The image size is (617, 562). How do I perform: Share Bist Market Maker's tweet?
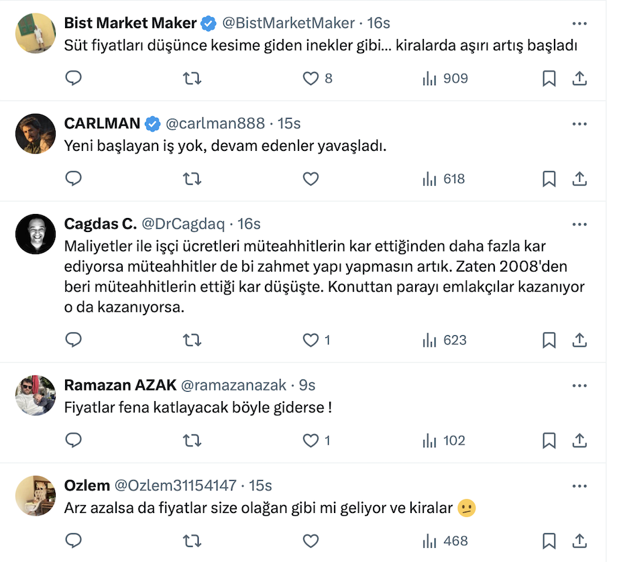579,78
